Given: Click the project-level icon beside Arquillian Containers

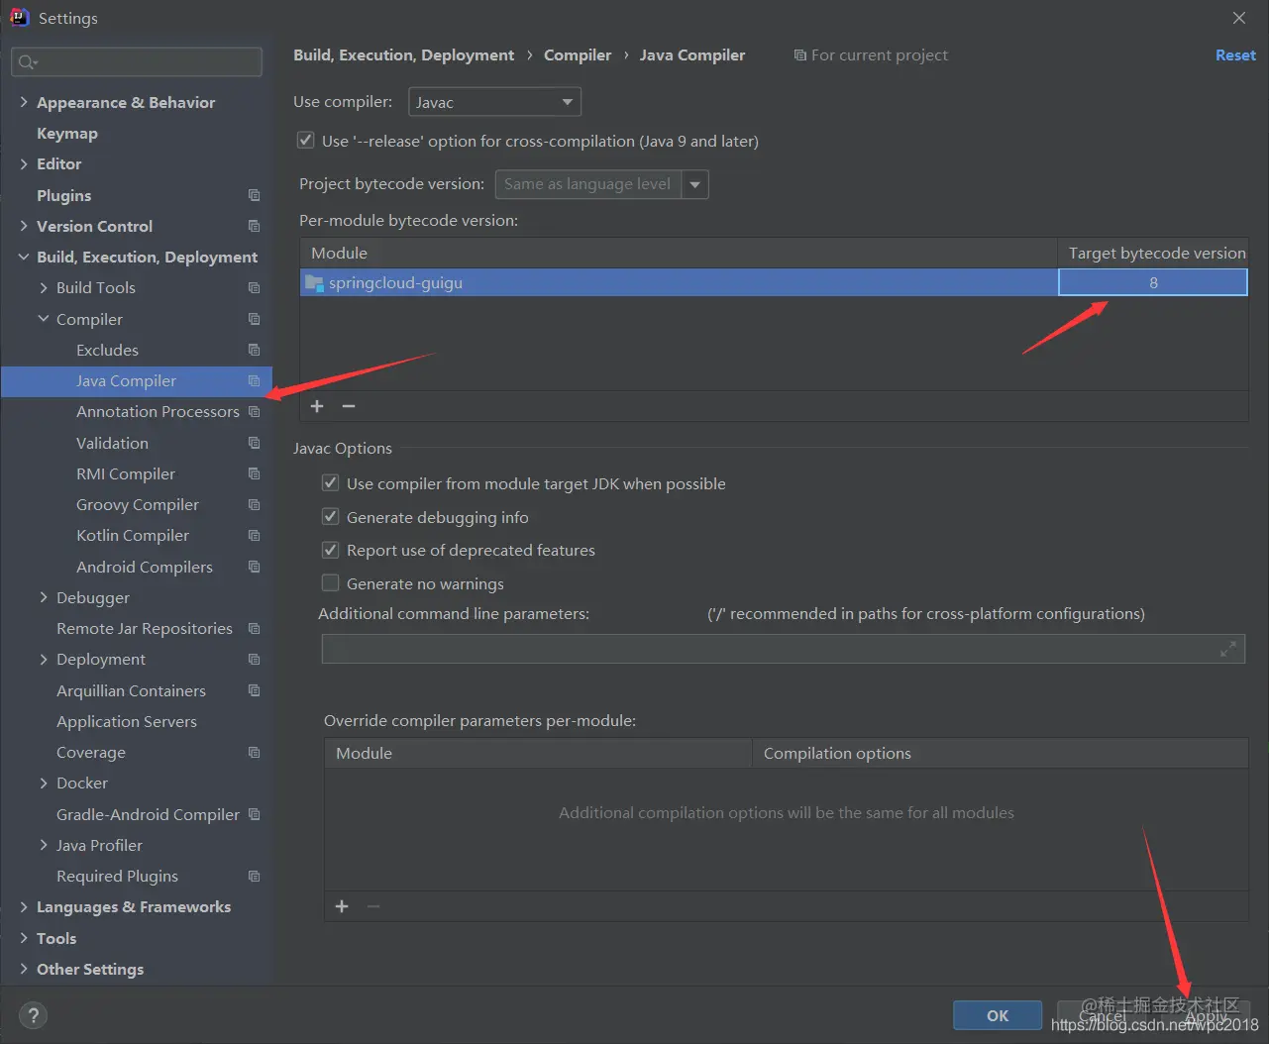Looking at the screenshot, I should (255, 690).
